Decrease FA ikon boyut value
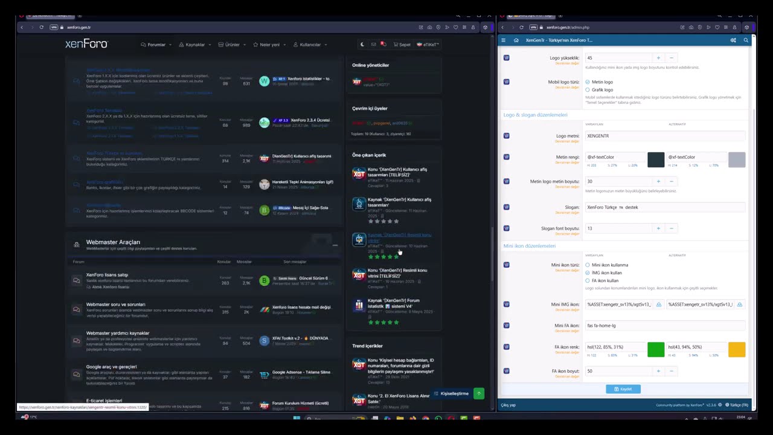This screenshot has height=435, width=773. coord(671,371)
